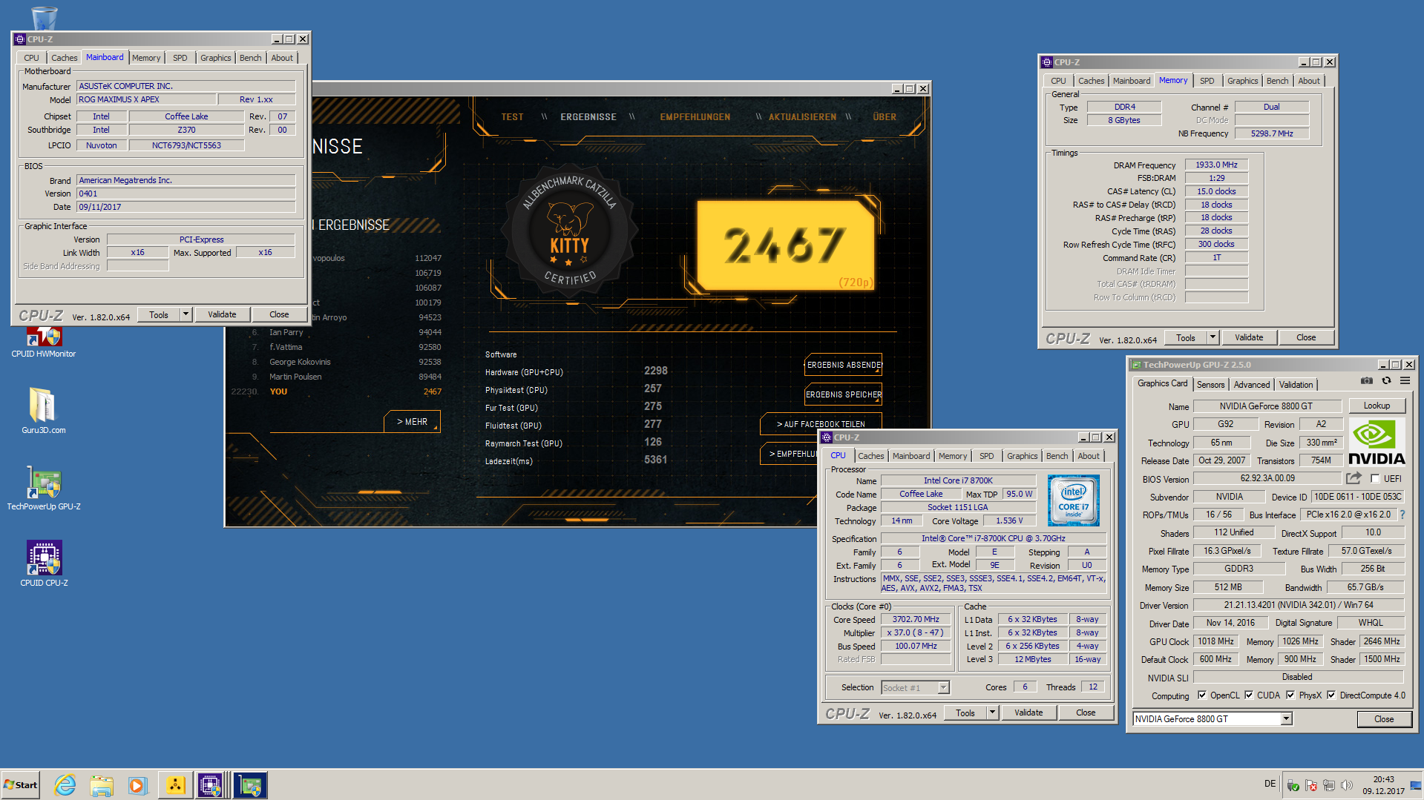Screen dimensions: 1424x800
Task: Click the green shield tray icon
Action: [x=1293, y=785]
